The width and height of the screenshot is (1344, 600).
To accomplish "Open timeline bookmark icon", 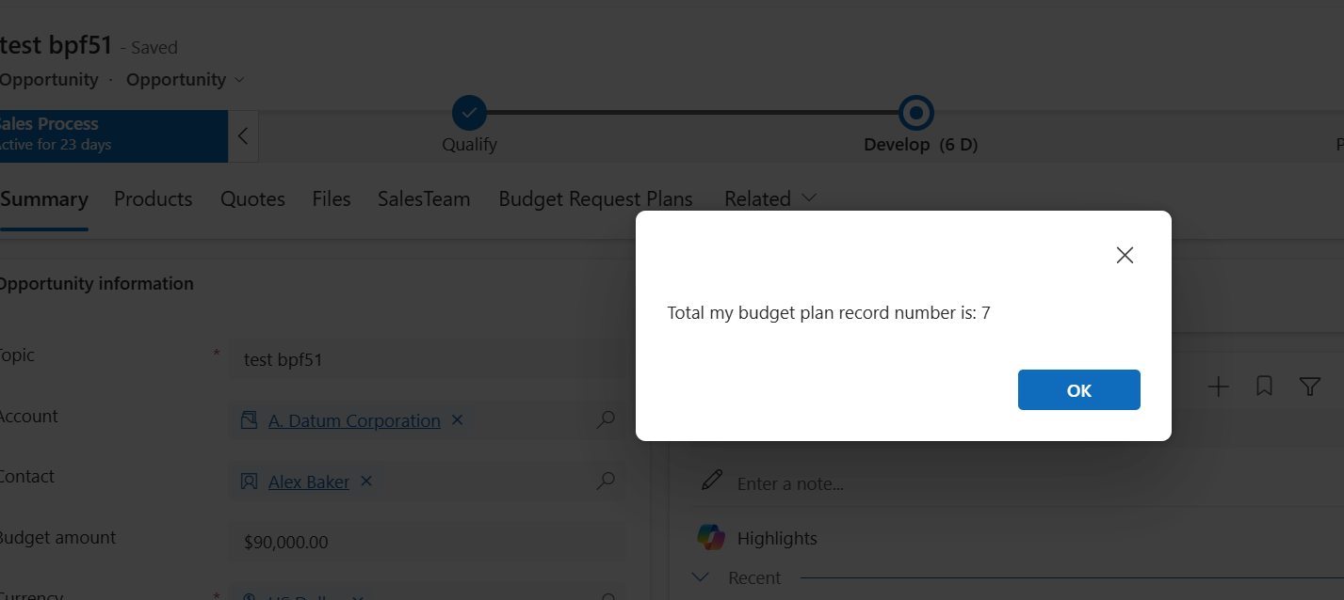I will [1264, 387].
